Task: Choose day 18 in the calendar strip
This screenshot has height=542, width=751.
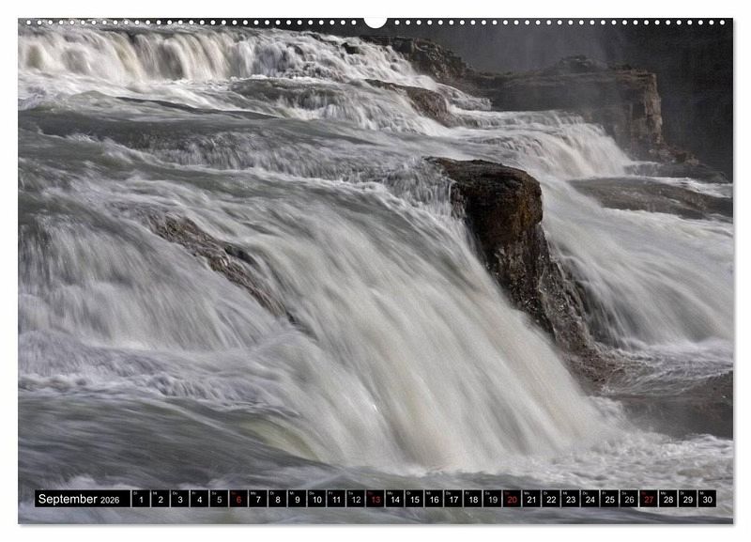Action: 473,499
